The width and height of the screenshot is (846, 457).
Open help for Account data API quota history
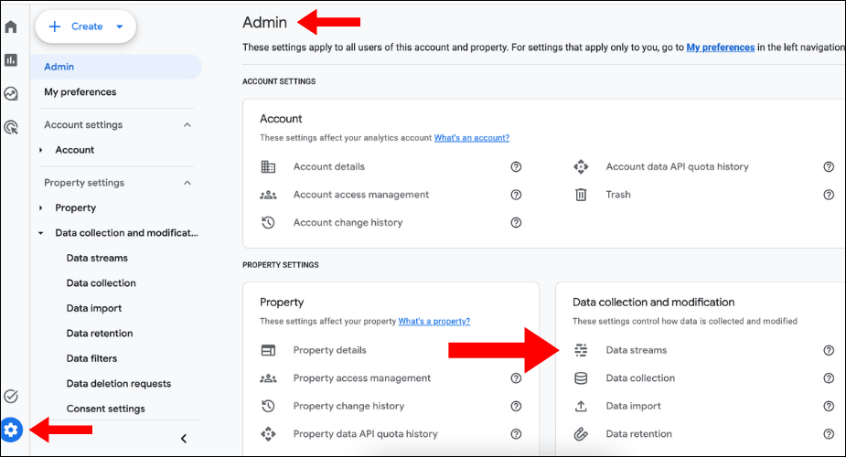829,167
